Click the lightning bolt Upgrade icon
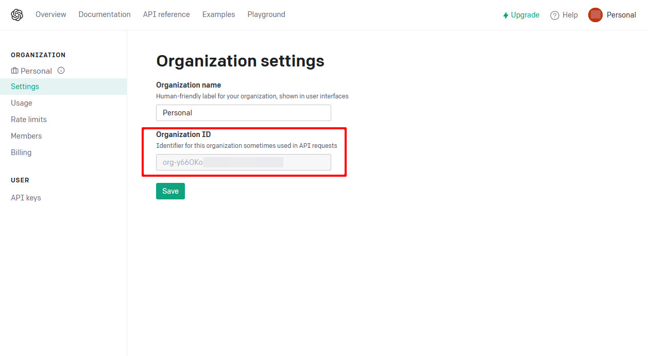This screenshot has width=648, height=356. tap(506, 15)
